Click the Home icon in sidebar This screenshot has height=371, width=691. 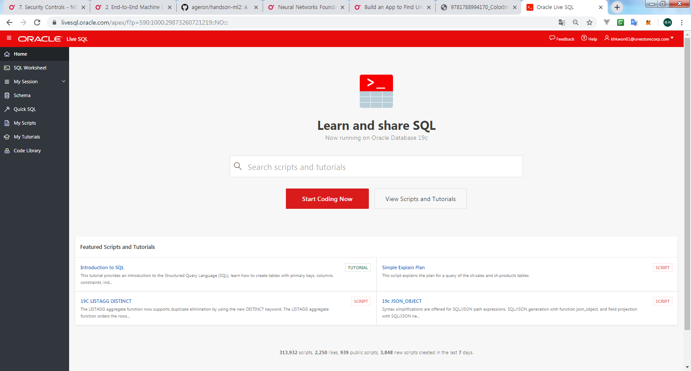7,54
